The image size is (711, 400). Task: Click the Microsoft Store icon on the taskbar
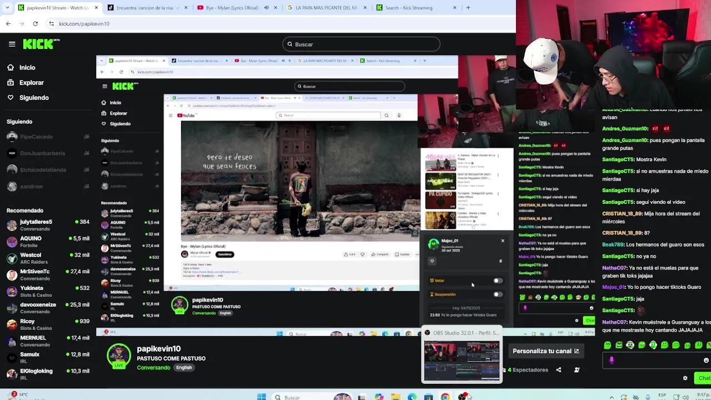[428, 397]
